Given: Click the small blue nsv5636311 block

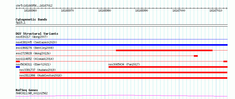Looking at the screenshot, I should point(18,67).
